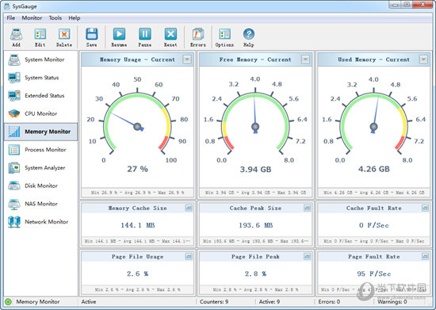Click chart icon on Page File Usage panel
Viewport: 436px width, 310px height.
[189, 257]
